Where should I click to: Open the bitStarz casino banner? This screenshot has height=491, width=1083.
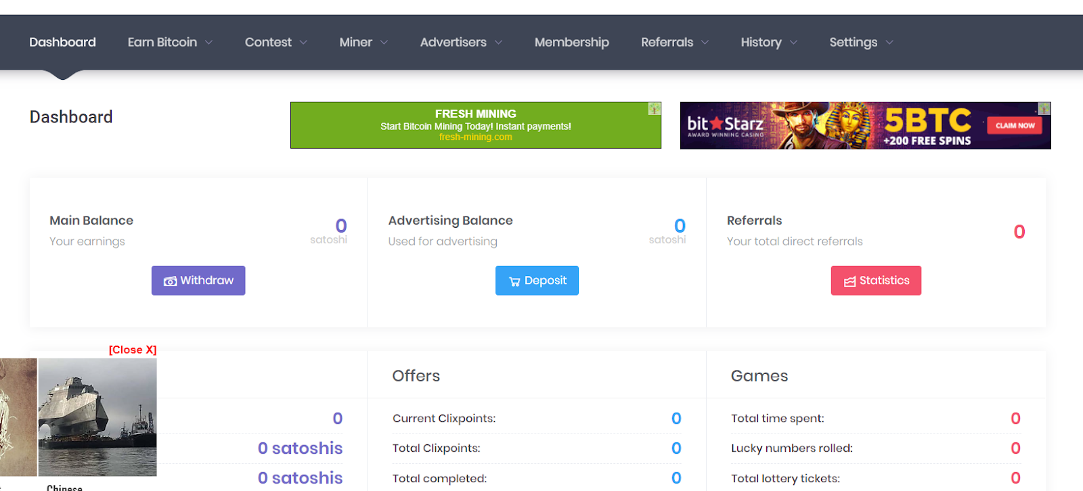coord(865,125)
